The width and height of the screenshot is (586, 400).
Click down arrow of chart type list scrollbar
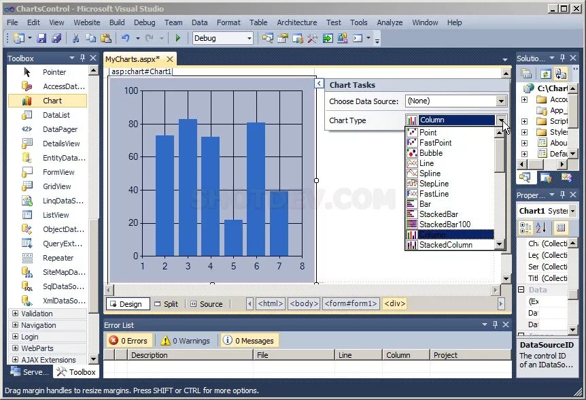[x=499, y=244]
